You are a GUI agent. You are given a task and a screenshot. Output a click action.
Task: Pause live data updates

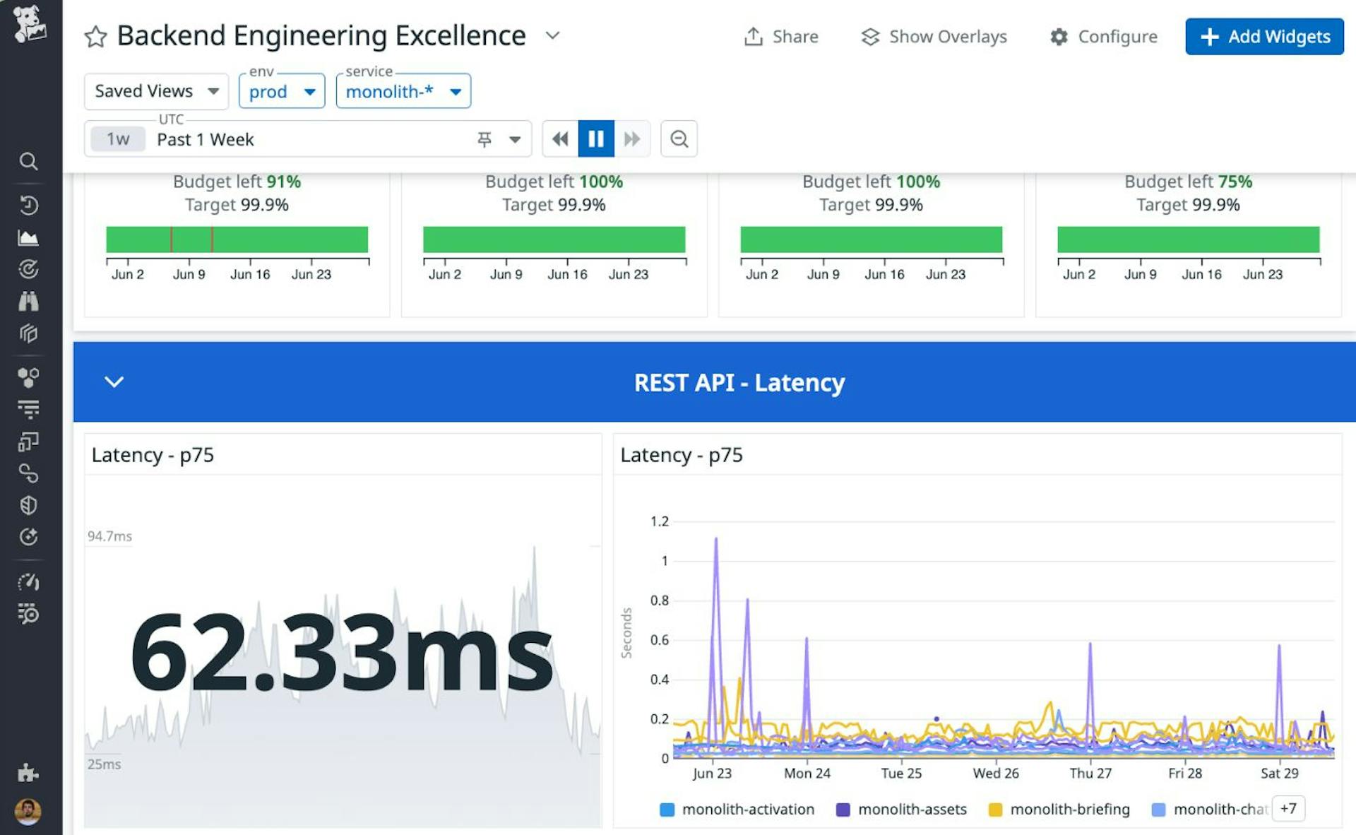597,138
